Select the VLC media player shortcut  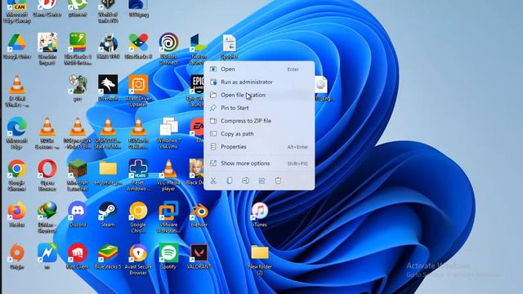coord(169,175)
